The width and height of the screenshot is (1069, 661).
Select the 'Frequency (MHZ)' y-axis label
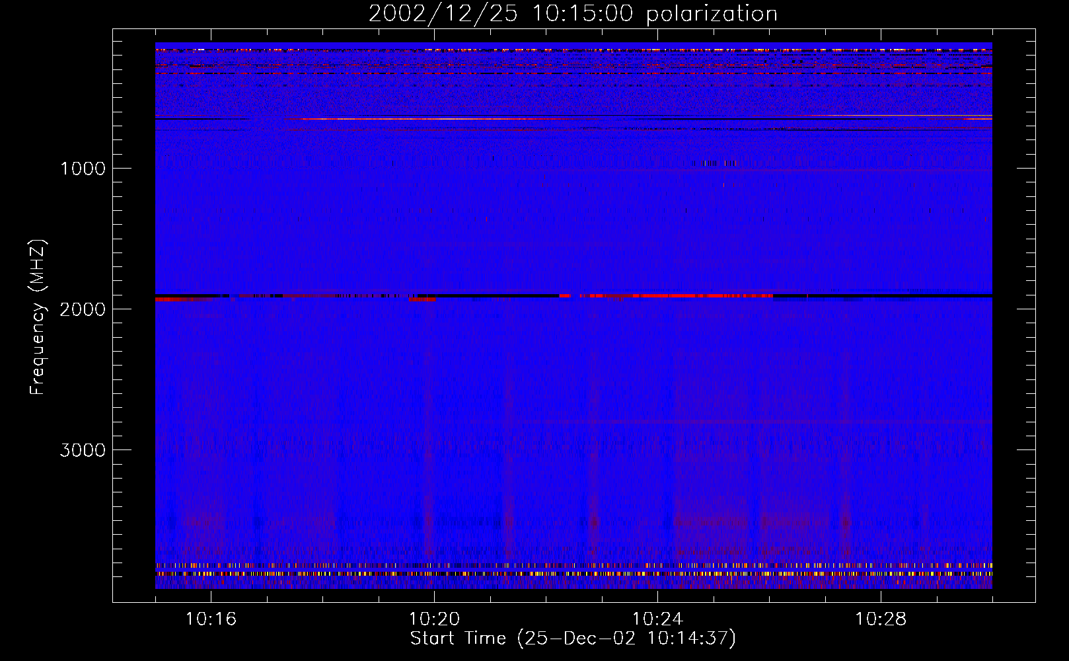[x=38, y=317]
